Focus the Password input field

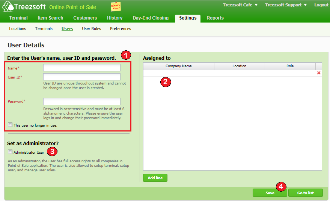pos(82,101)
